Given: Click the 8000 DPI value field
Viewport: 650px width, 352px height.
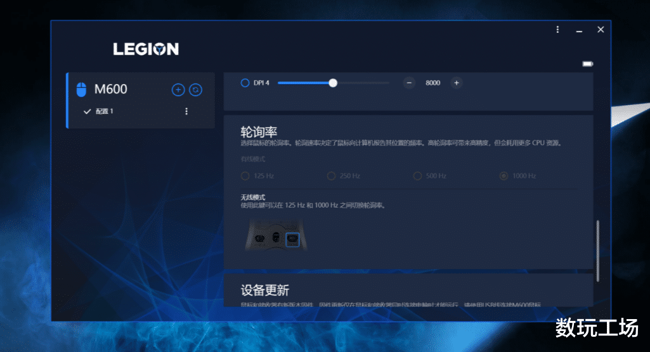Looking at the screenshot, I should pos(432,83).
